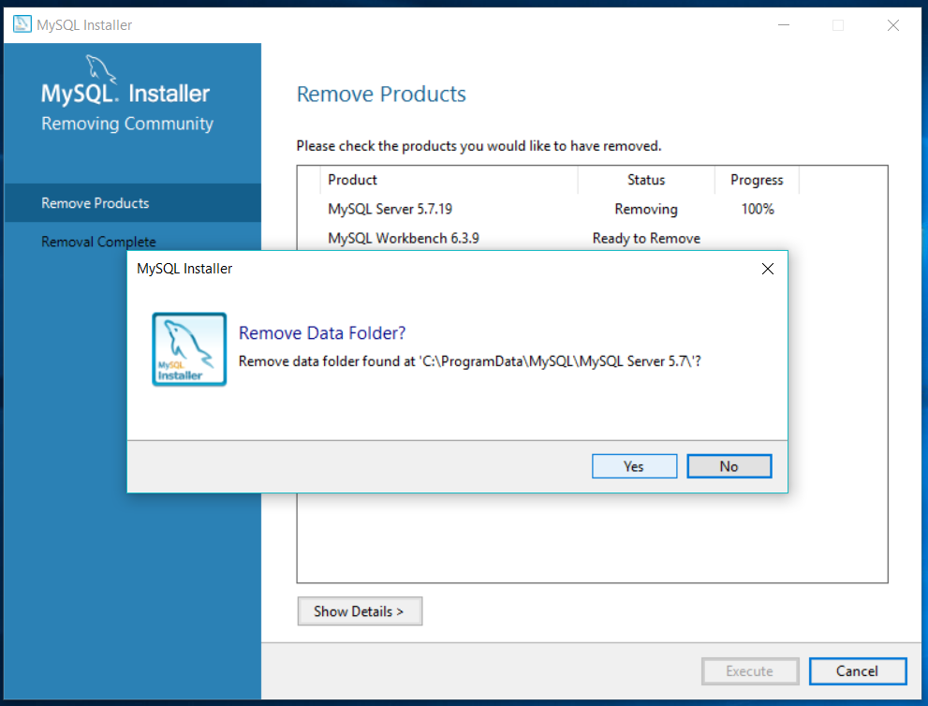The height and width of the screenshot is (706, 928).
Task: Minimize the MySQL Installer window
Action: point(784,25)
